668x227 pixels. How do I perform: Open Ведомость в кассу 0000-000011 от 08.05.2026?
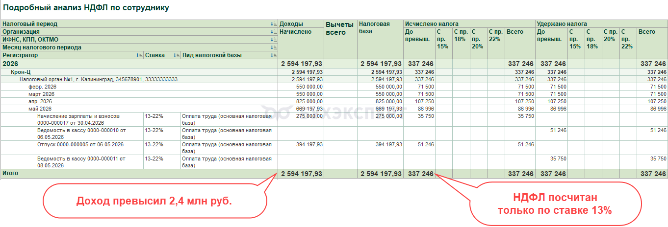click(82, 161)
